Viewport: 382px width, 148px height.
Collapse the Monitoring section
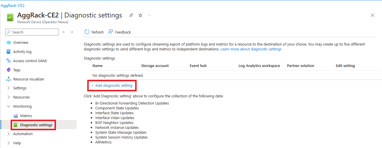tap(9, 106)
